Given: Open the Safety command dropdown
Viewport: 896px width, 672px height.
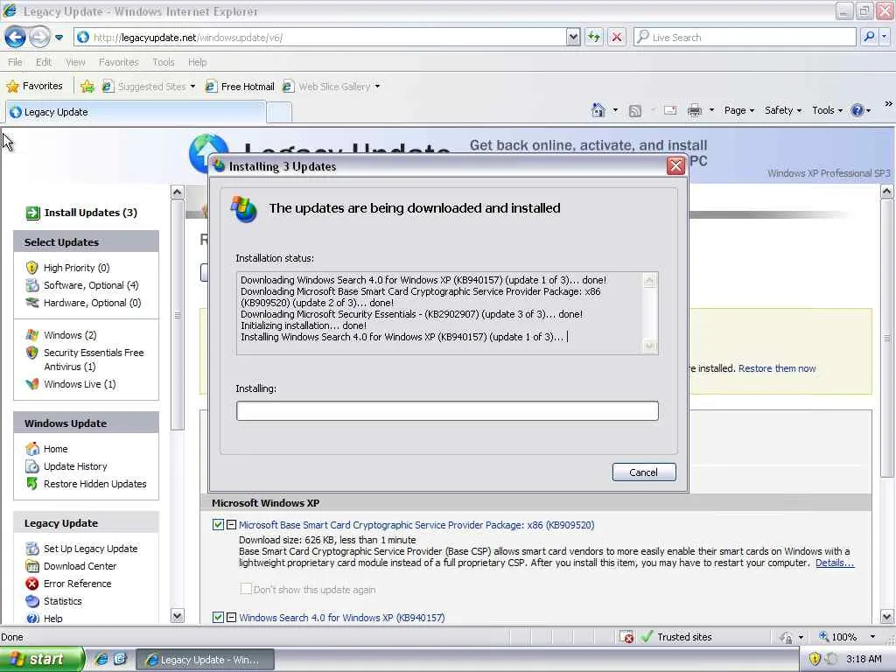Looking at the screenshot, I should pyautogui.click(x=783, y=110).
